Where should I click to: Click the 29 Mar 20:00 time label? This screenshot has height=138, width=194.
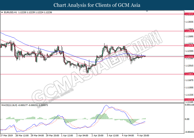click(53, 136)
